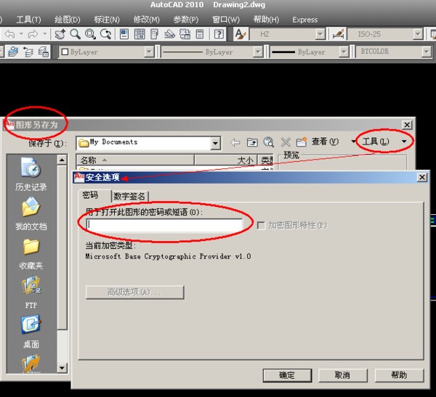
Task: Click the search the web icon
Action: (269, 142)
